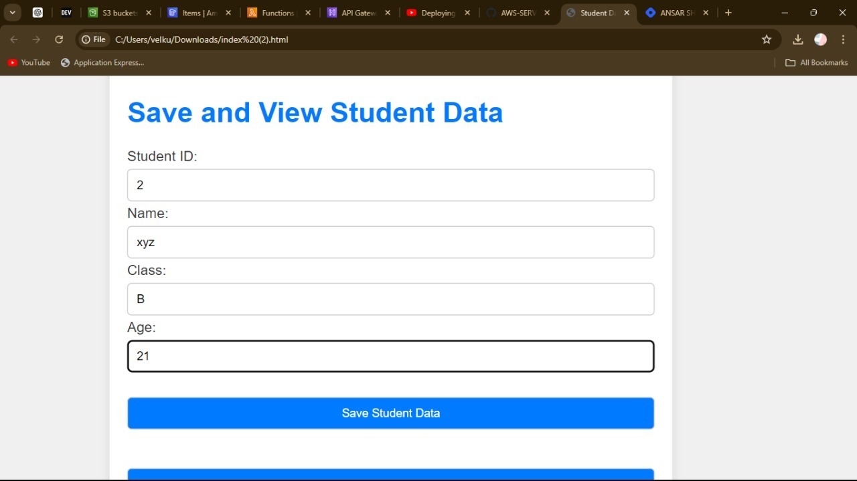Click the Name label

(148, 213)
